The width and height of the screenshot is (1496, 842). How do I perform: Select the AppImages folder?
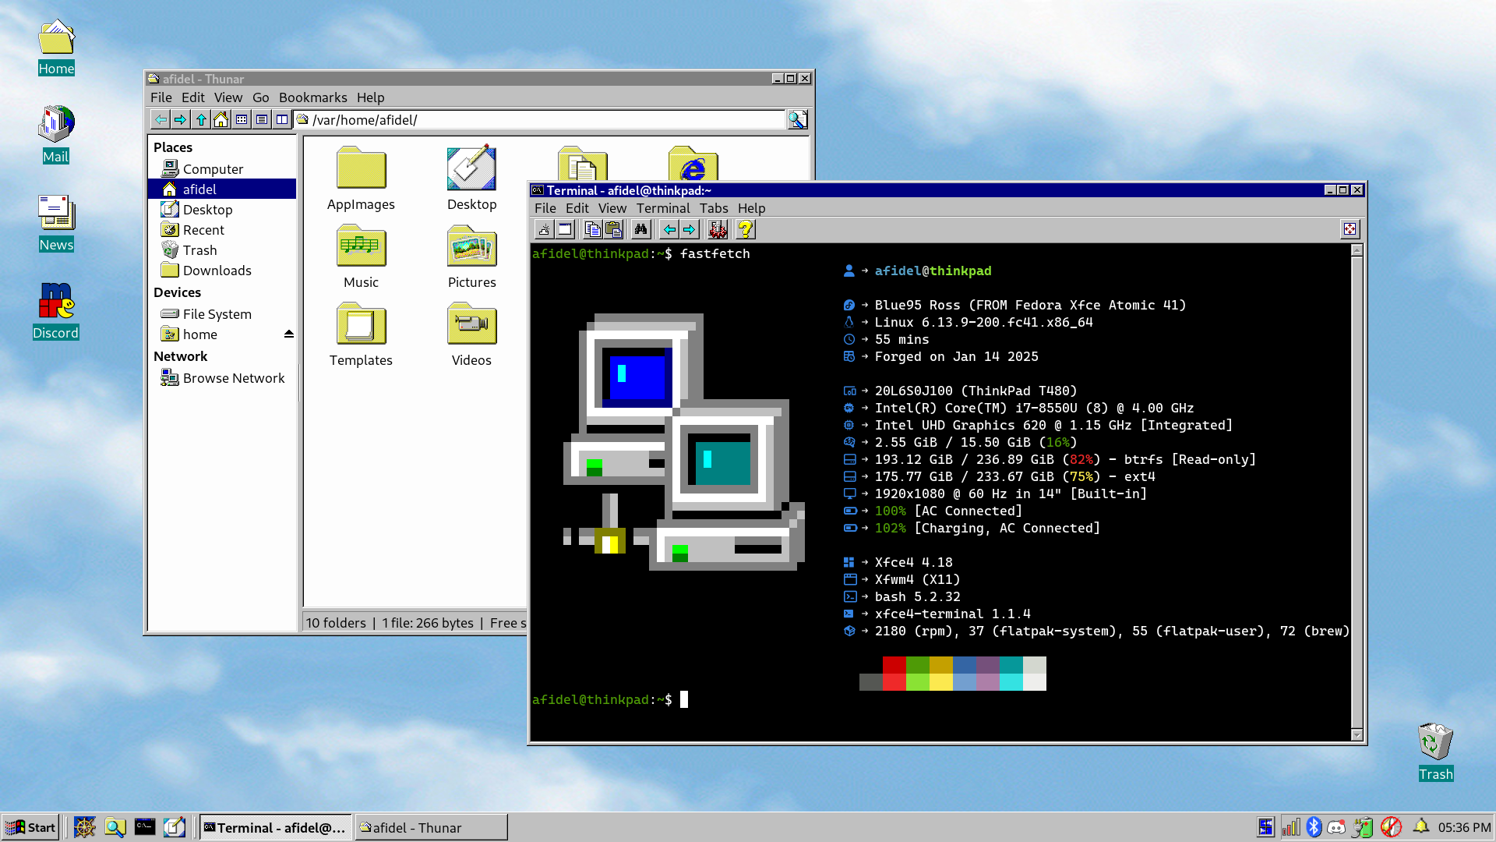click(x=361, y=179)
